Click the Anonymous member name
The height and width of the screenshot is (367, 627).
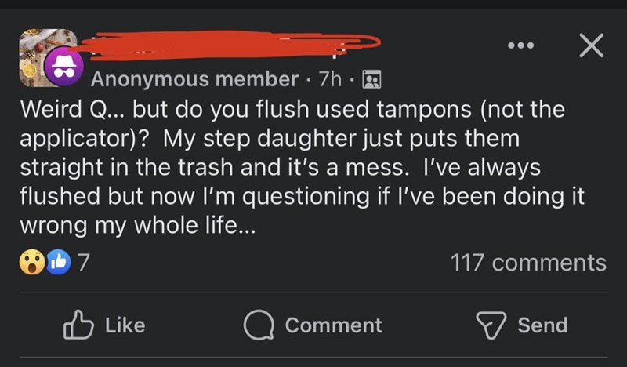pos(194,79)
